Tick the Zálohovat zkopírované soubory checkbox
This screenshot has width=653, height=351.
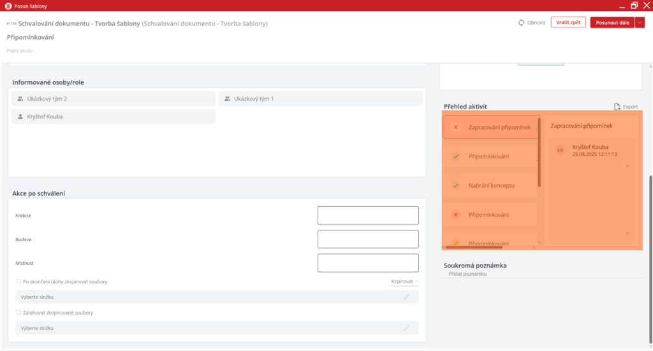18,313
